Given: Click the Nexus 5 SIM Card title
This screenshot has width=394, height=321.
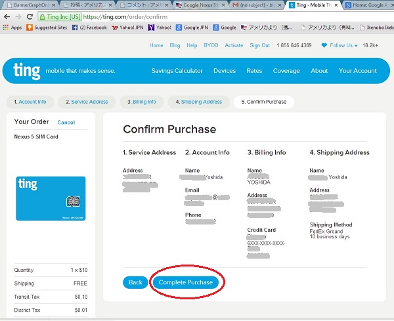Looking at the screenshot, I should 36,137.
